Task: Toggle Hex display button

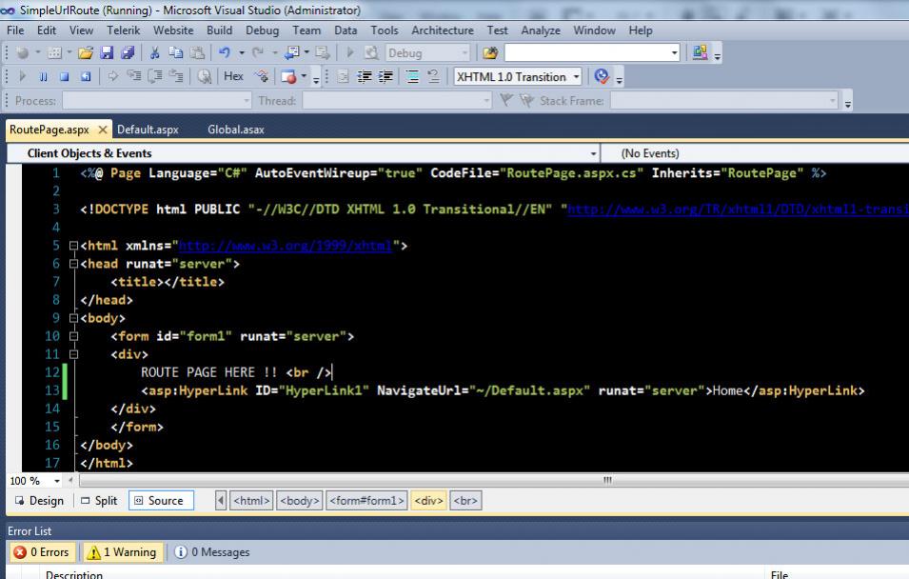Action: click(x=233, y=77)
